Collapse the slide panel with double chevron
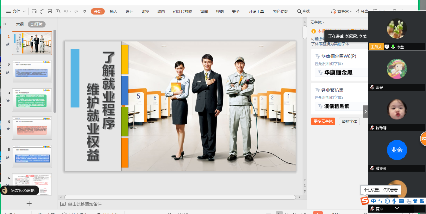426x214 pixels. [x=5, y=24]
